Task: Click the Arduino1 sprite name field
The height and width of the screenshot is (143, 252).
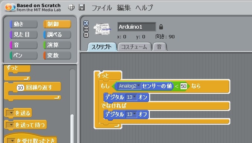Action: pos(136,27)
